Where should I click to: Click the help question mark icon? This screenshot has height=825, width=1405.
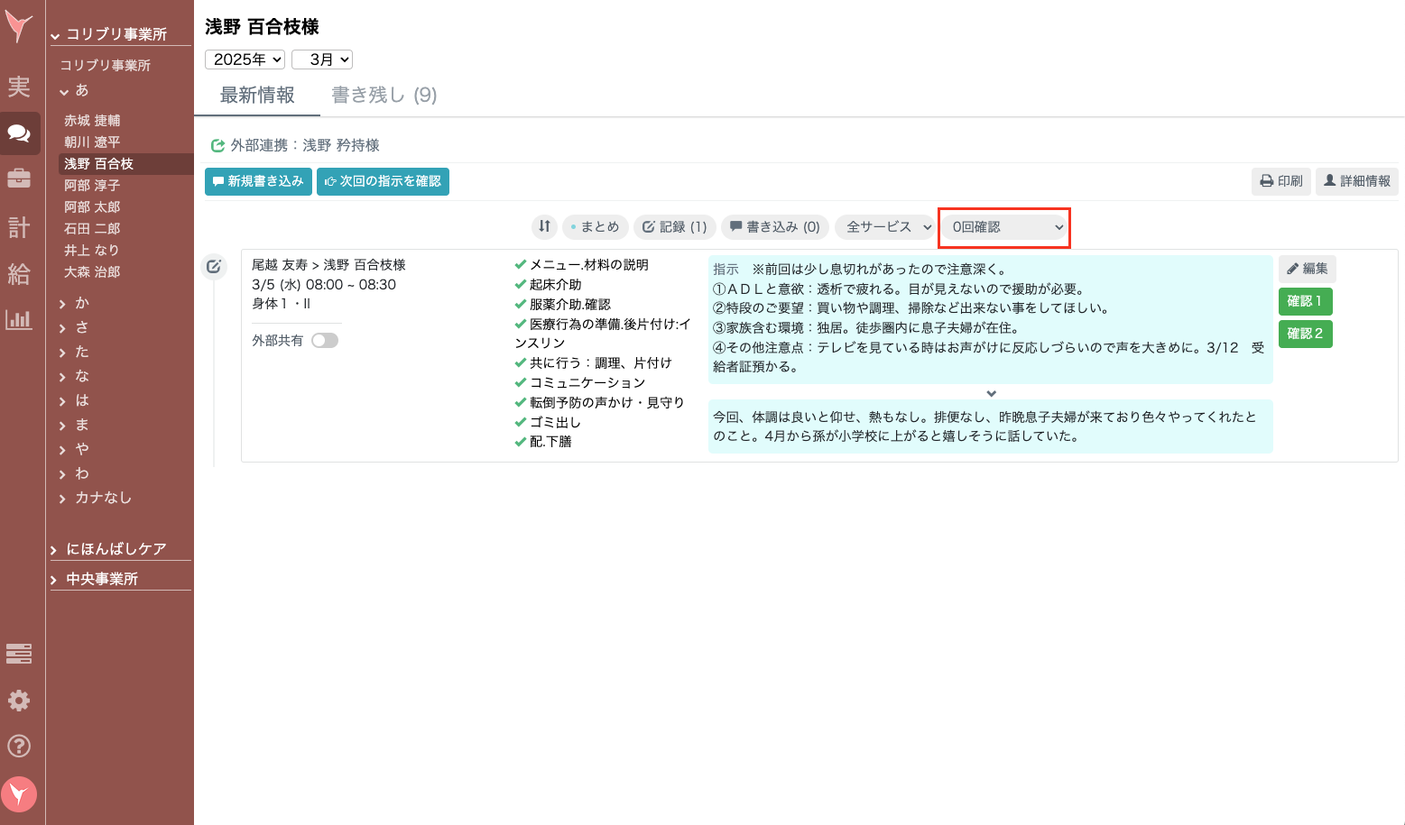tap(19, 746)
